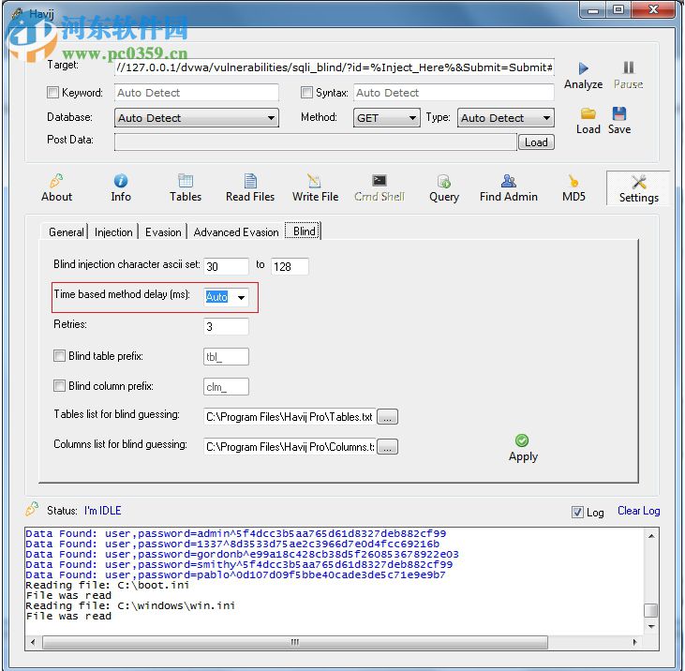Screen dimensions: 685x671
Task: Click the Analyze play icon
Action: click(x=583, y=68)
